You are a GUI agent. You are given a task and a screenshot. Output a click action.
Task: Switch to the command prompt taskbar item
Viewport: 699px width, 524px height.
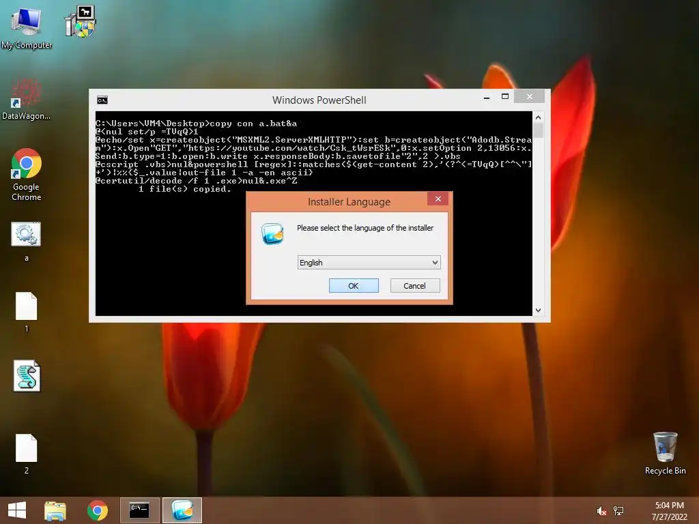(x=139, y=510)
